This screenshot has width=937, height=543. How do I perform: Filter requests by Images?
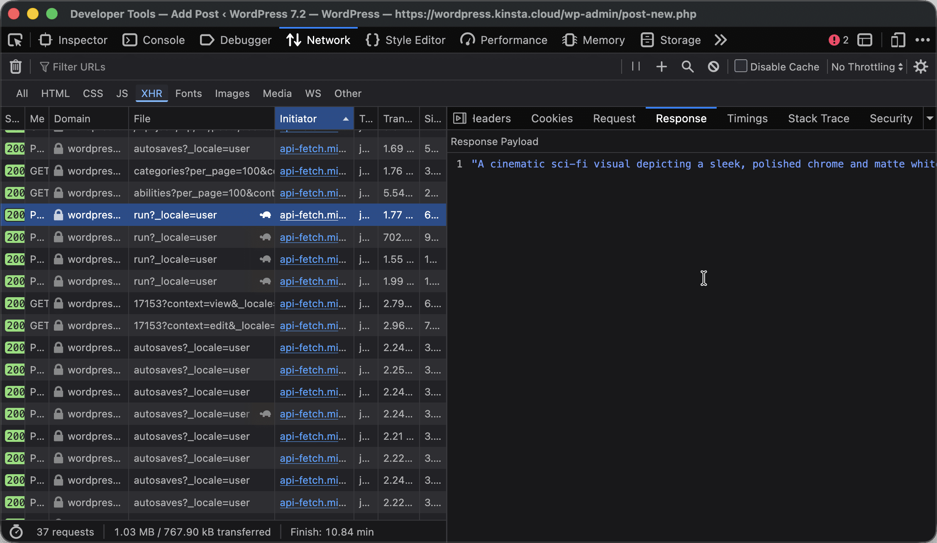click(x=232, y=93)
